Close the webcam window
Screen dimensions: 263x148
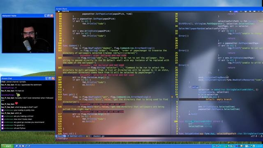point(52,16)
